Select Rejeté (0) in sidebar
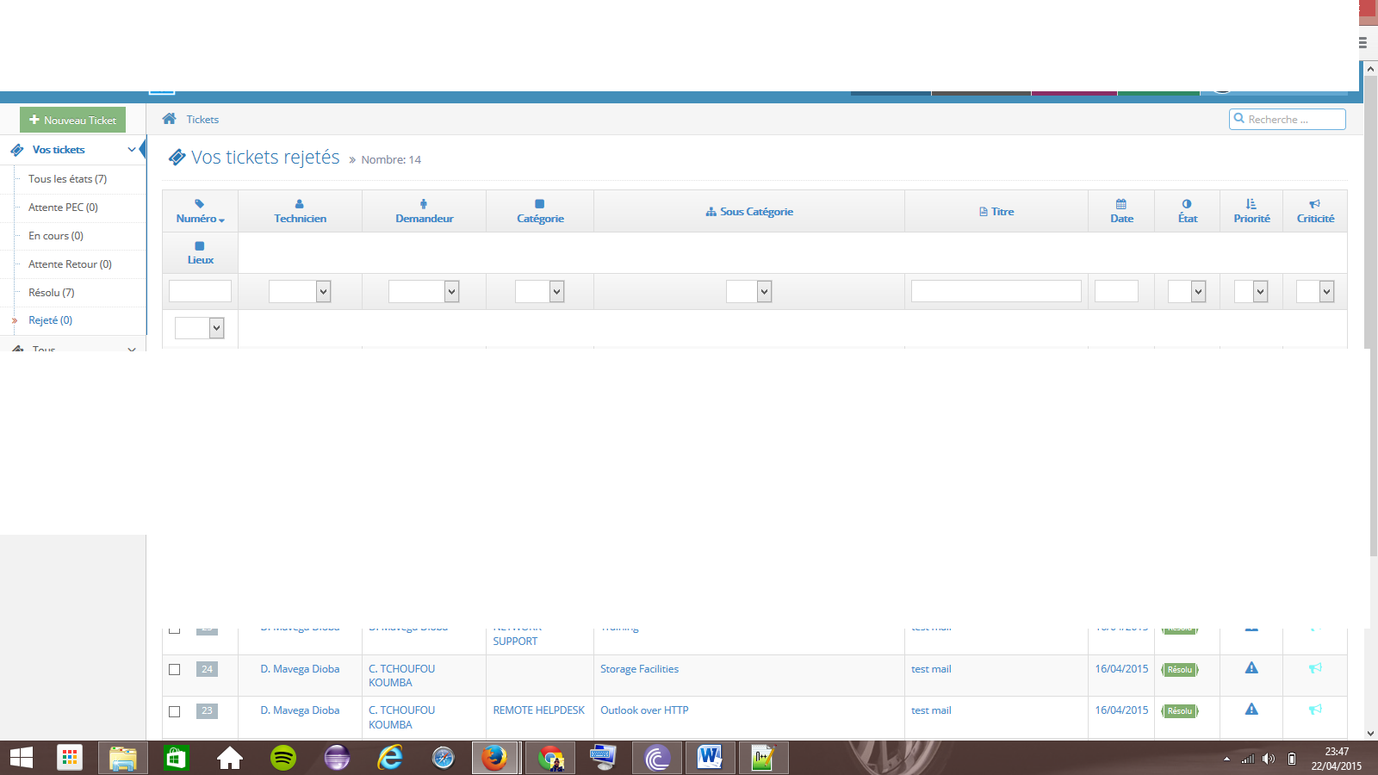Viewport: 1378px width, 775px height. (x=50, y=320)
